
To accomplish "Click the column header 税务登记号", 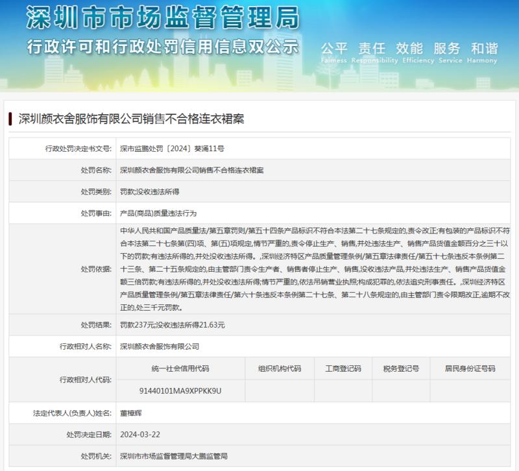I will [x=401, y=368].
